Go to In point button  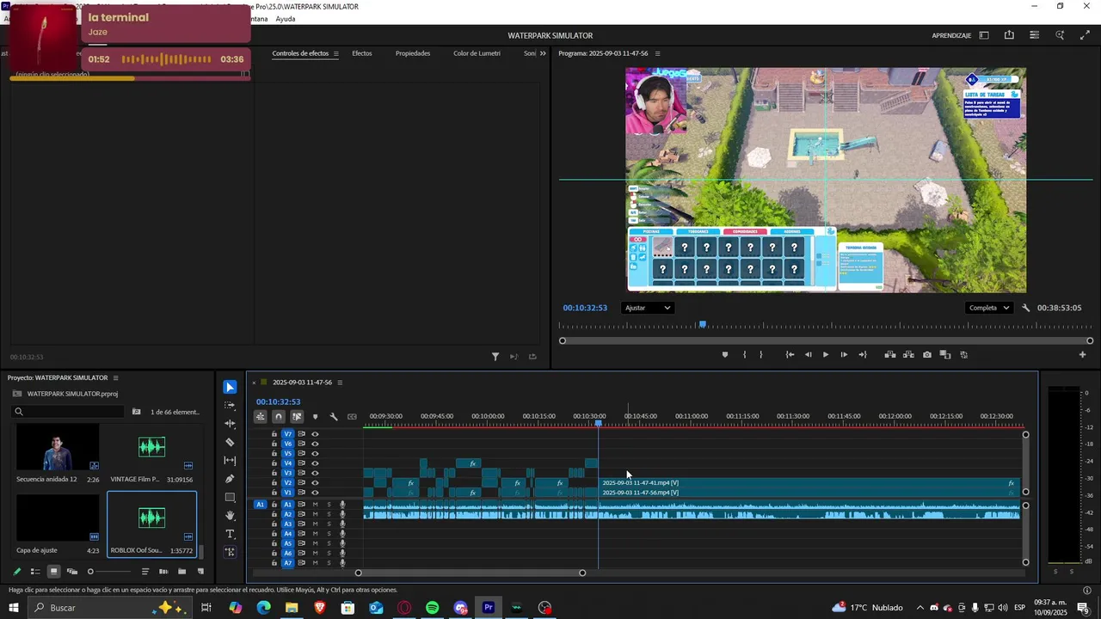tap(790, 354)
